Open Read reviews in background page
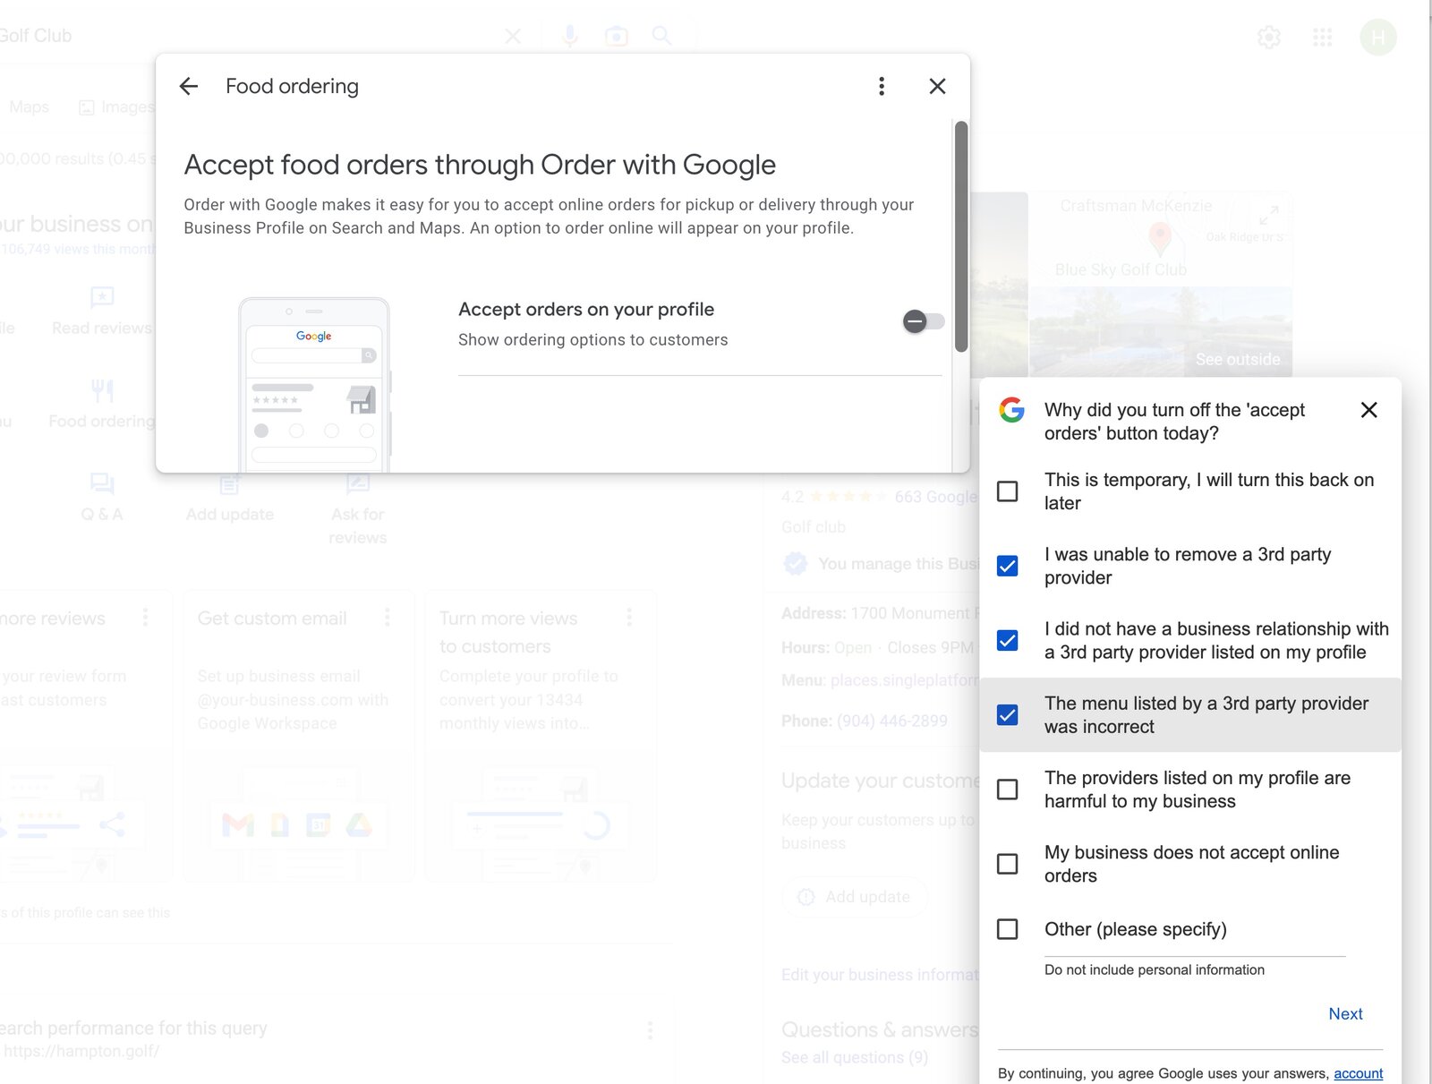Screen dimensions: 1432x1084 [101, 311]
